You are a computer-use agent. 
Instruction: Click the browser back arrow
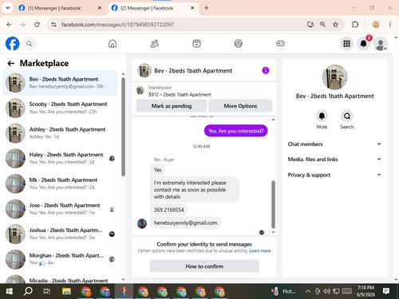click(9, 25)
